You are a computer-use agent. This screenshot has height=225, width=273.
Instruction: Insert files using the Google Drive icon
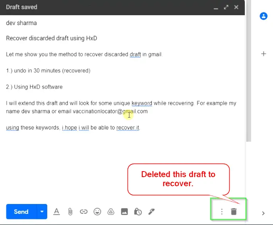(x=111, y=212)
